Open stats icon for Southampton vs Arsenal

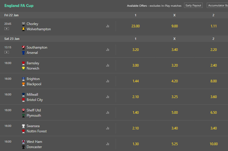coord(107,50)
